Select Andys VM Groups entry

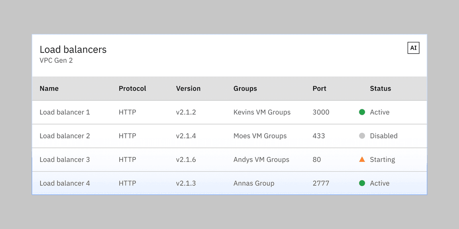261,160
